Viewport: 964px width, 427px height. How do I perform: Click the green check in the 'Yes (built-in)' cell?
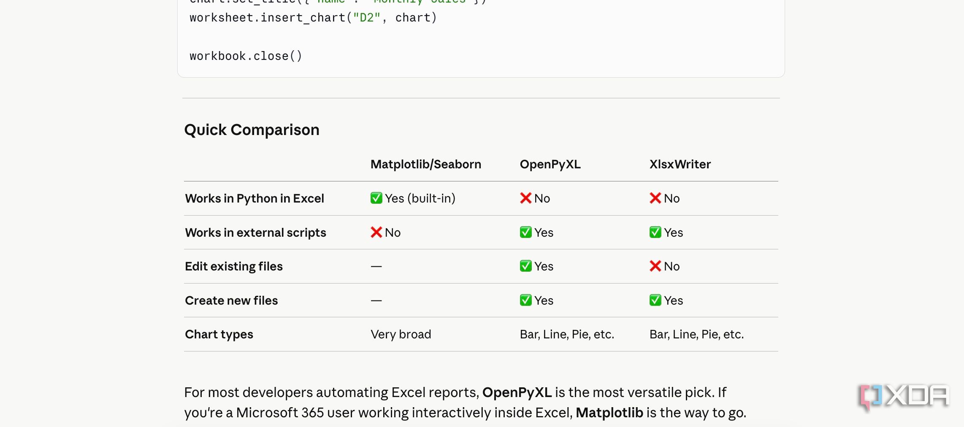(x=376, y=198)
